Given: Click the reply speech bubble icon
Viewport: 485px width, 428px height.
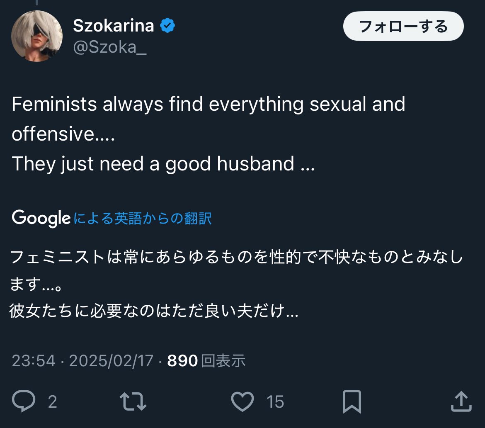Looking at the screenshot, I should [x=24, y=401].
